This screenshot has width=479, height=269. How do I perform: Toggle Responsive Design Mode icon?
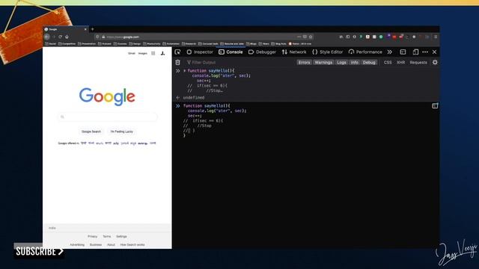click(x=415, y=52)
